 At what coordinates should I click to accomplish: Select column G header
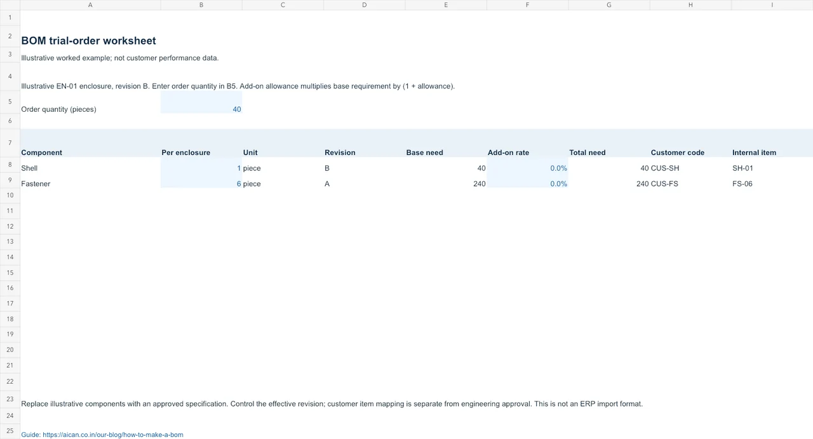click(609, 5)
